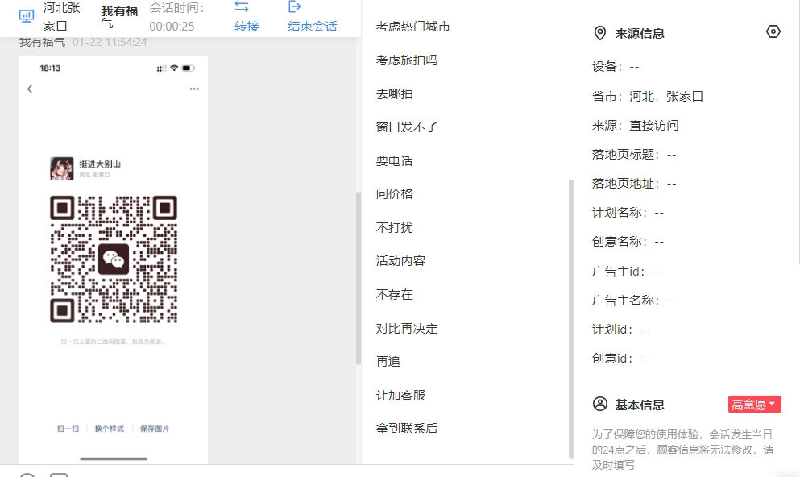Click the 会话时间 00:00:25 timer
Image resolution: width=800 pixels, height=477 pixels.
tap(176, 17)
